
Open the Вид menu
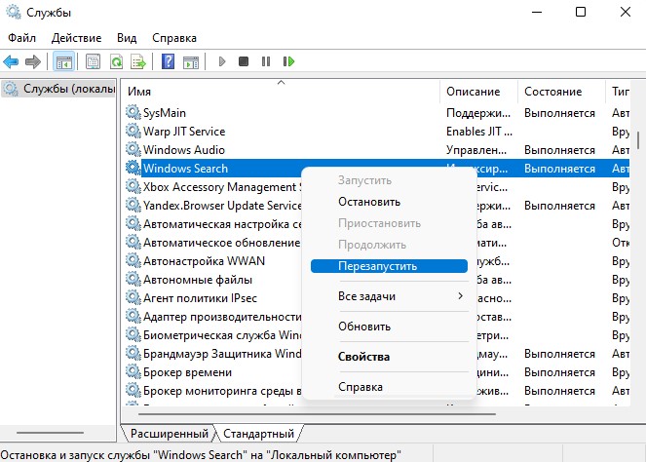(127, 38)
